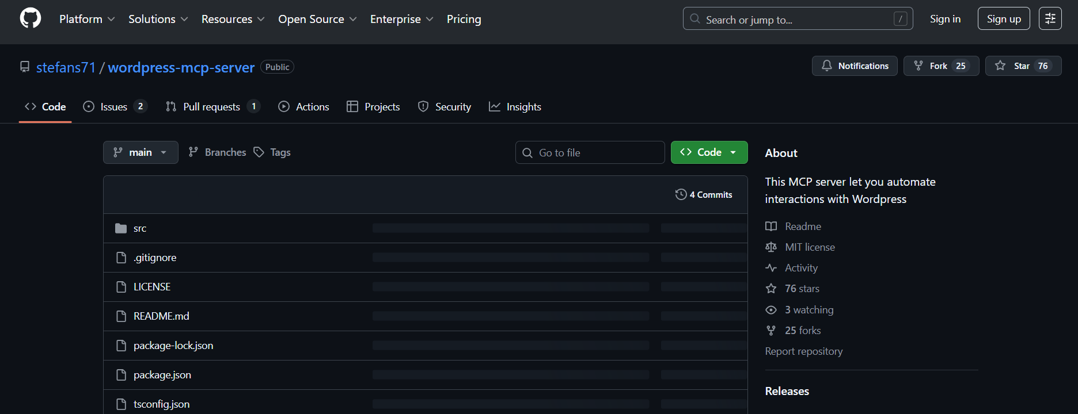Open the tsconfig.json file
The height and width of the screenshot is (414, 1078).
(161, 404)
